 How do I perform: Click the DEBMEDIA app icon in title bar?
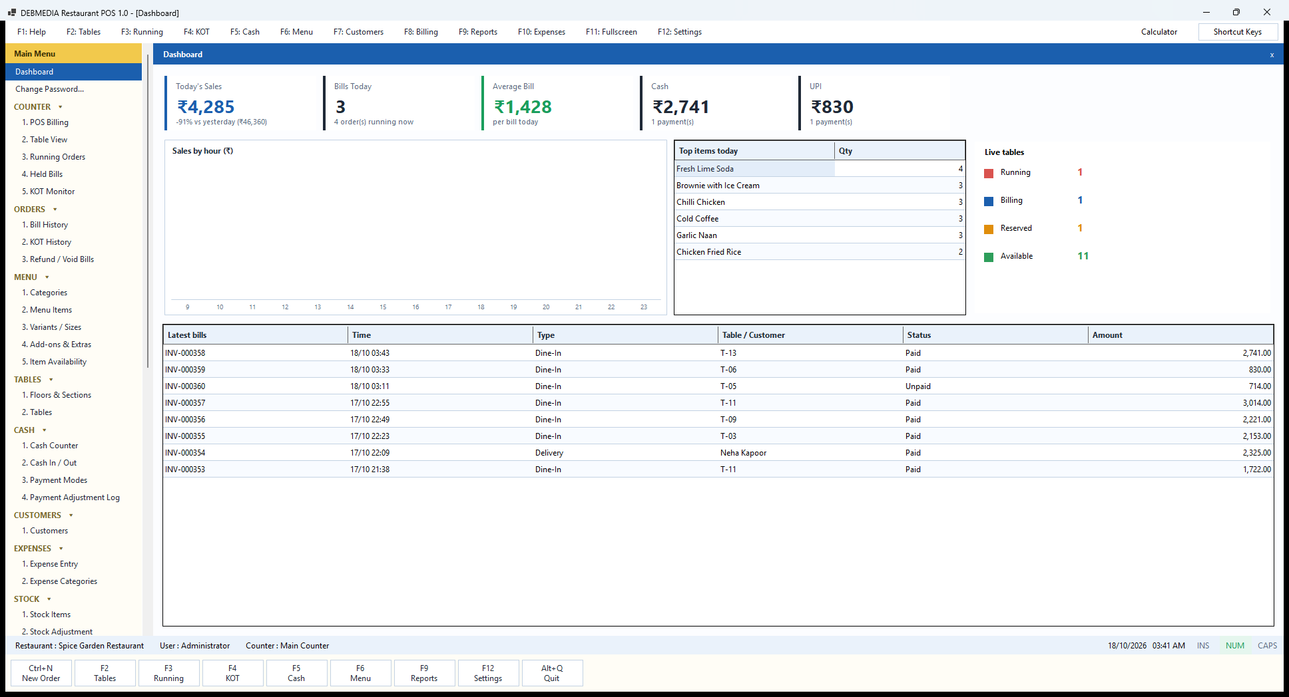[12, 13]
